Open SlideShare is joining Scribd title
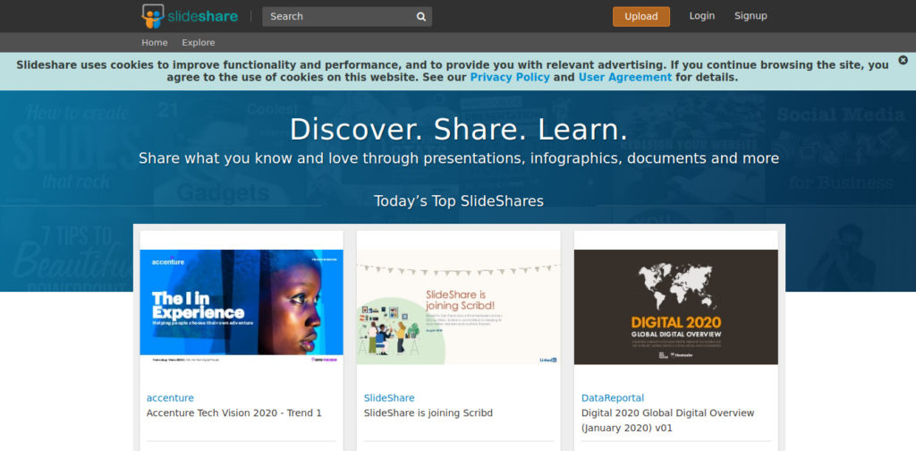The width and height of the screenshot is (916, 451). pyautogui.click(x=428, y=413)
